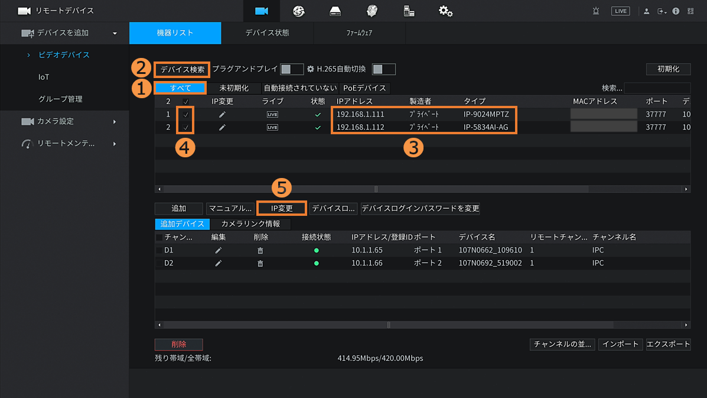This screenshot has width=707, height=398.
Task: Toggle the H.265自動切換 switch
Action: click(383, 69)
